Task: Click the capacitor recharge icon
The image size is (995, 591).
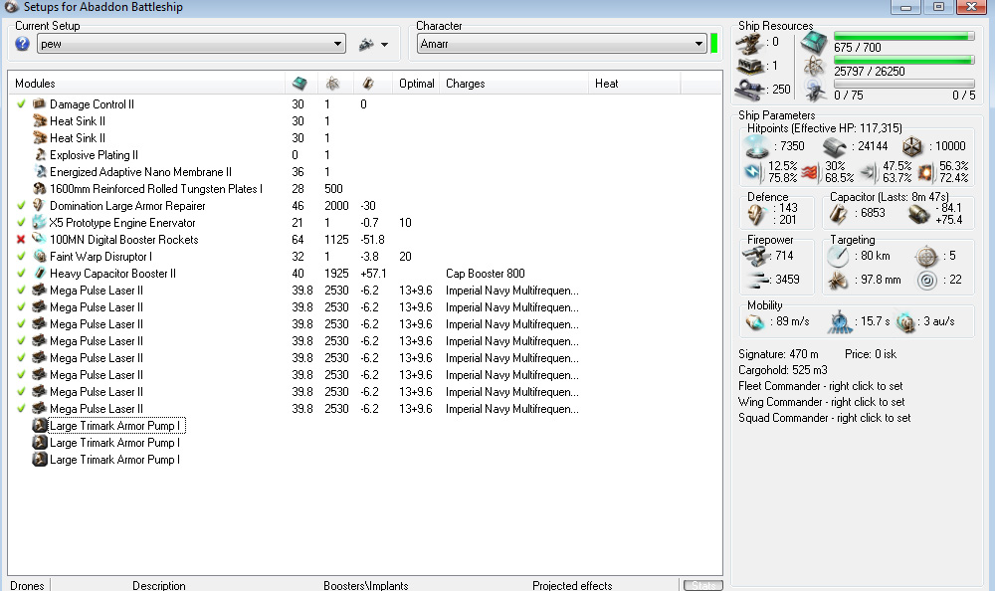Action: click(x=918, y=215)
